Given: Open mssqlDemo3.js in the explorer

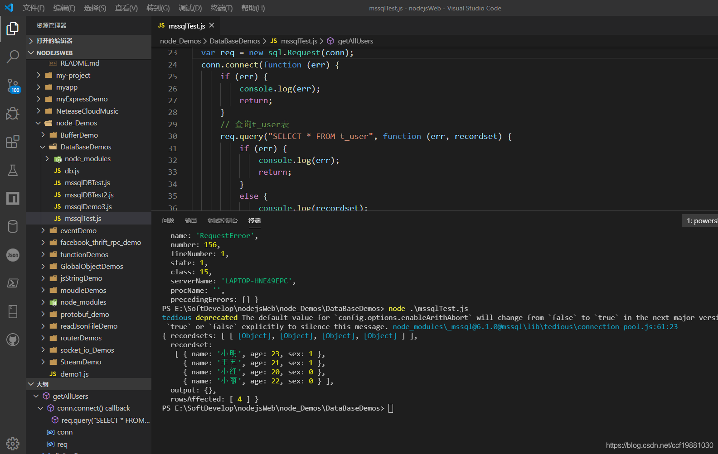Looking at the screenshot, I should 88,207.
